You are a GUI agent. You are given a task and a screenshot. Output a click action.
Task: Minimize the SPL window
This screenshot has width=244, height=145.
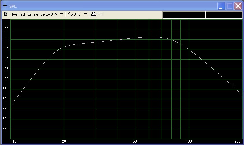pos(221,6)
